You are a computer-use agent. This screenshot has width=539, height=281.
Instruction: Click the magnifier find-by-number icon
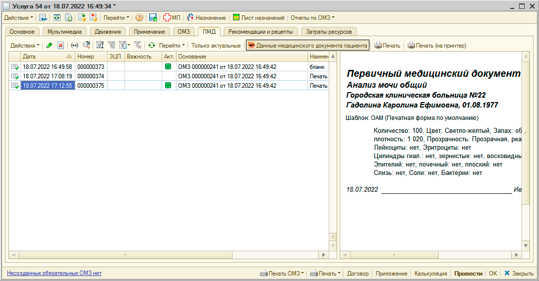[x=86, y=46]
